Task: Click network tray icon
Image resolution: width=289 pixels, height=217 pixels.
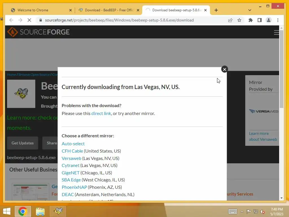Action: [x=256, y=212]
